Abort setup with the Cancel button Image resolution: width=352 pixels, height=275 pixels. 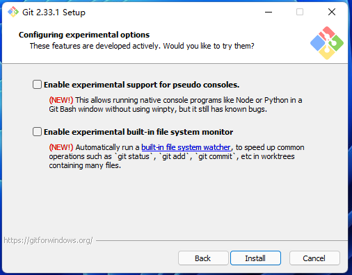314,258
